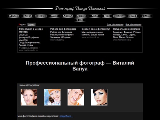
Task: Open the «Кухня» menu item
Action: (95, 16)
